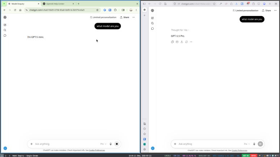The width and height of the screenshot is (280, 157).
Task: Go to home page in Chrome
Action: click(x=20, y=10)
